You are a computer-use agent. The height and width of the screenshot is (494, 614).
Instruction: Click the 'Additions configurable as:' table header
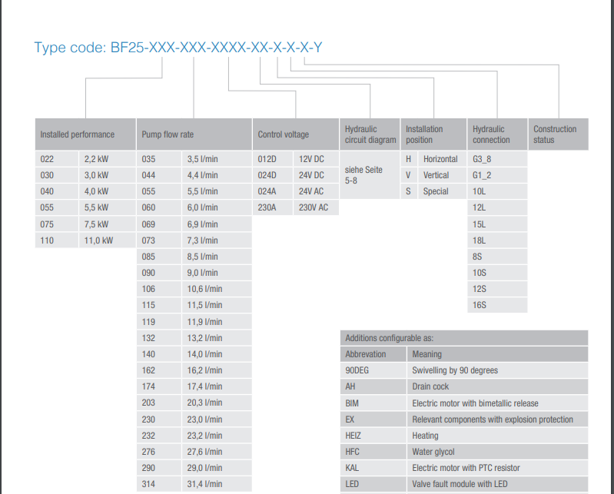pos(390,338)
